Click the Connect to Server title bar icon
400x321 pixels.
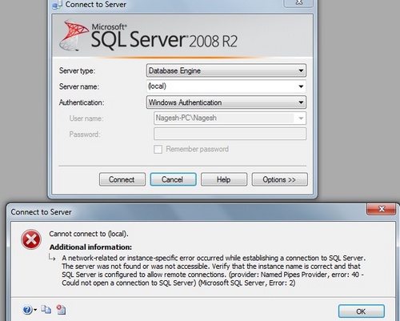[57, 5]
